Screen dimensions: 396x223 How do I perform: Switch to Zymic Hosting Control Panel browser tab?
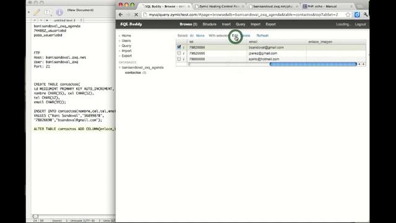pos(219,6)
